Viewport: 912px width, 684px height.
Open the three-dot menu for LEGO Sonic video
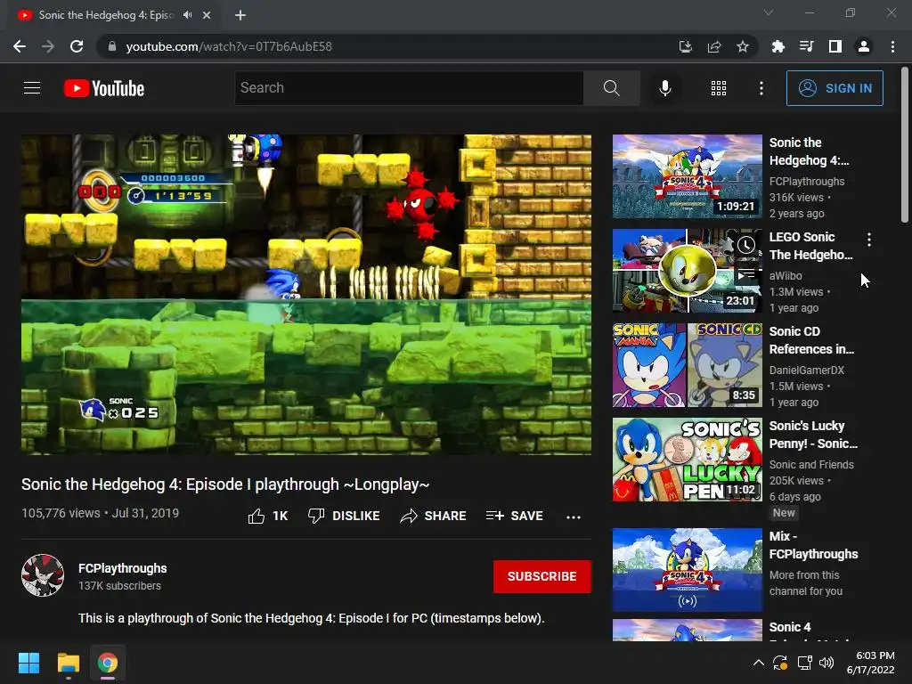(869, 239)
